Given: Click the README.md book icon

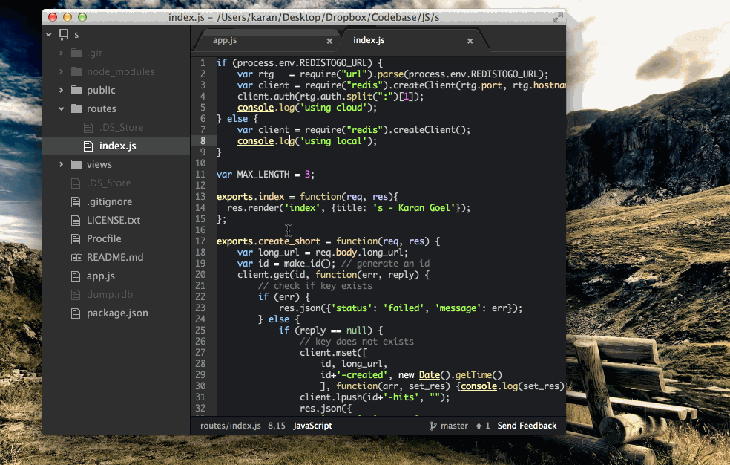Looking at the screenshot, I should (x=76, y=258).
